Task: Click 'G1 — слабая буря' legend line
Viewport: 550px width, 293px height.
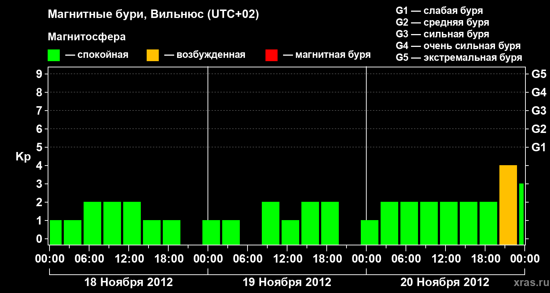Action: pyautogui.click(x=439, y=11)
